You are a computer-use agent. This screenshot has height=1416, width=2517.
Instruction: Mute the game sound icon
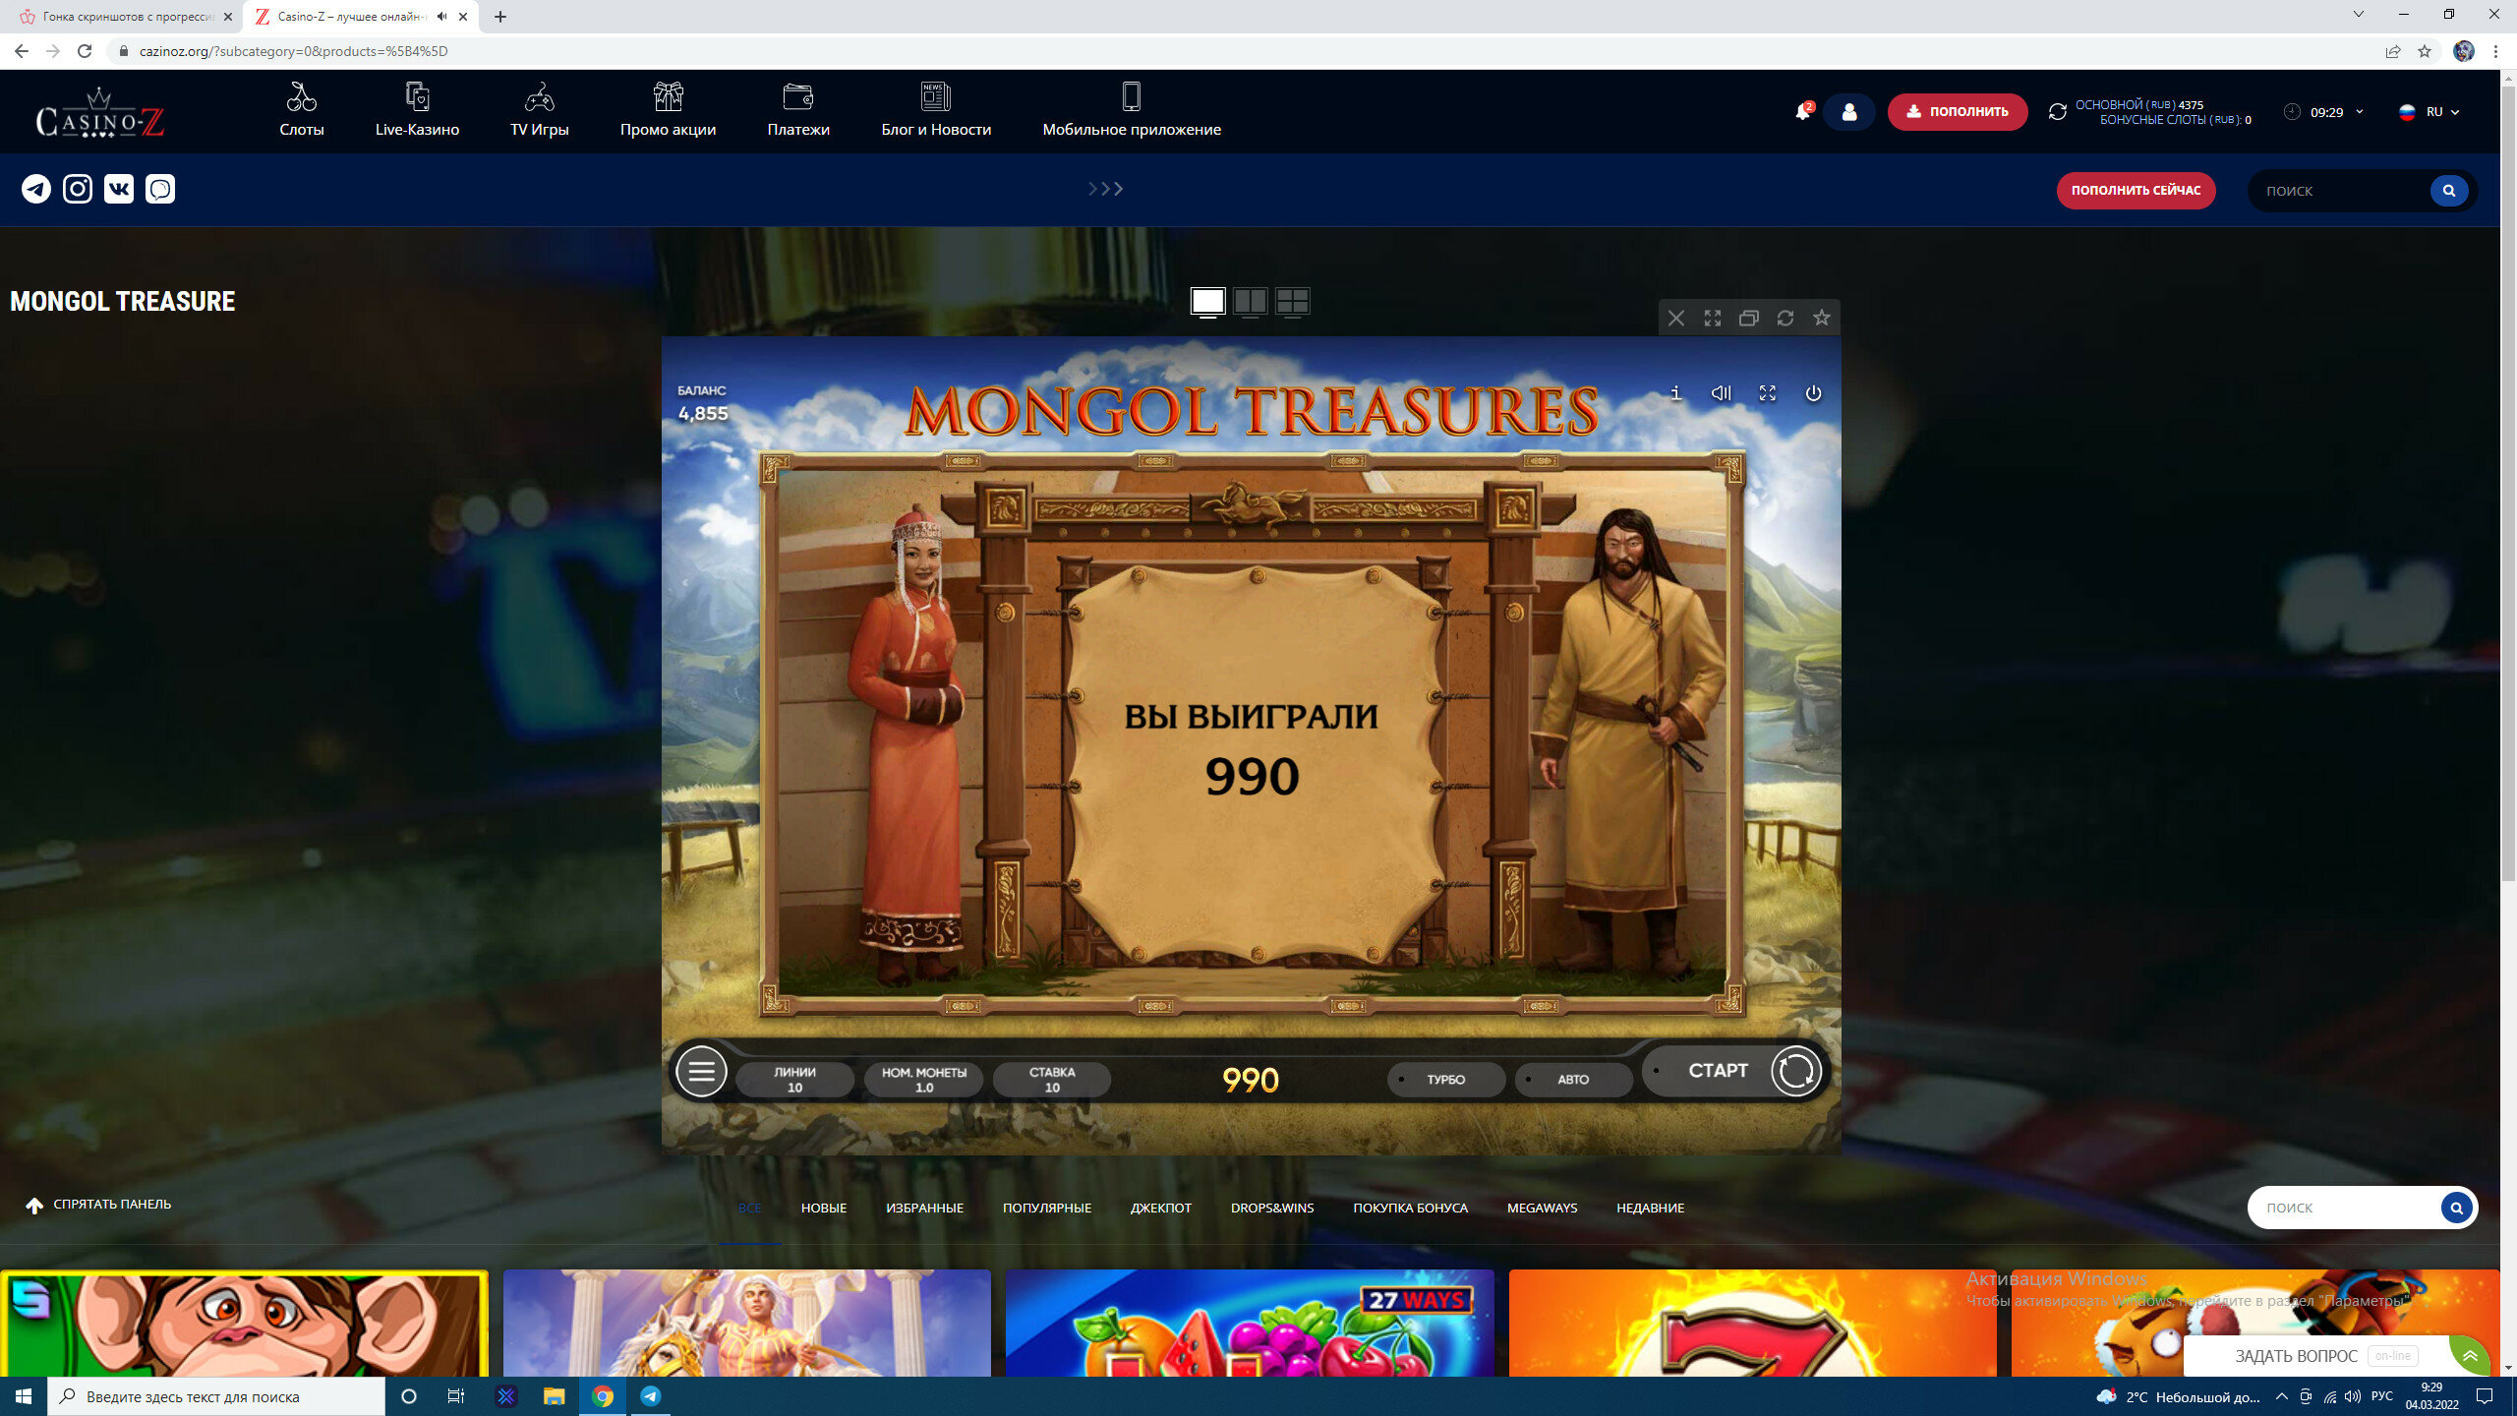tap(1721, 393)
